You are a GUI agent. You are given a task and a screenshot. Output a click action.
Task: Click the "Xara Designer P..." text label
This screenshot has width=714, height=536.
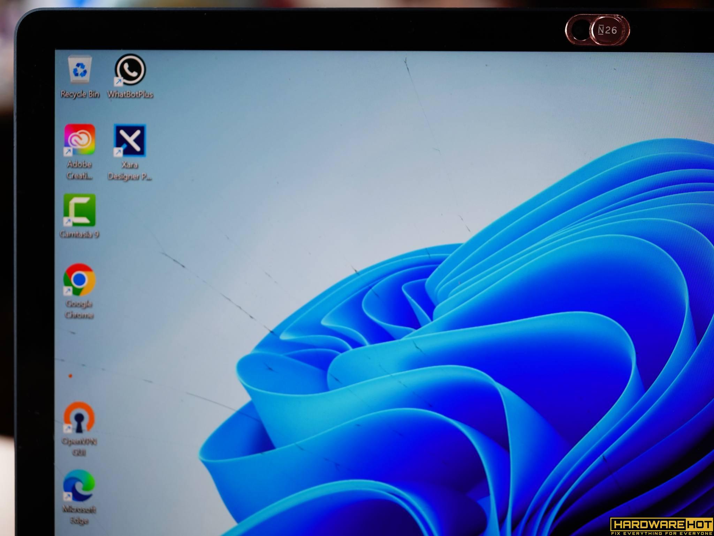coord(129,170)
